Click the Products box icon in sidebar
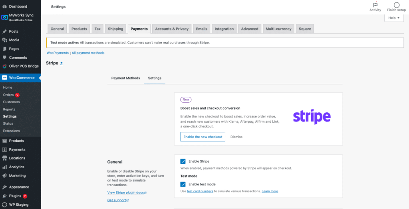This screenshot has height=209, width=409. (4, 141)
